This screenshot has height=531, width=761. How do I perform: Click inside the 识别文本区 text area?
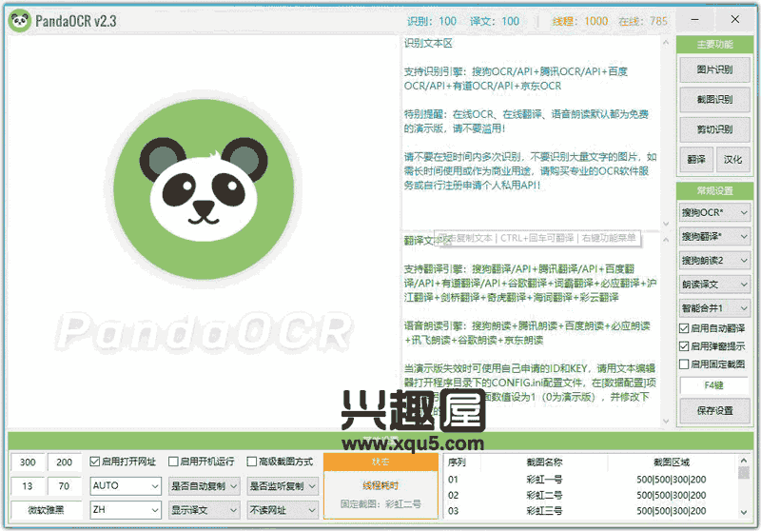click(x=531, y=133)
